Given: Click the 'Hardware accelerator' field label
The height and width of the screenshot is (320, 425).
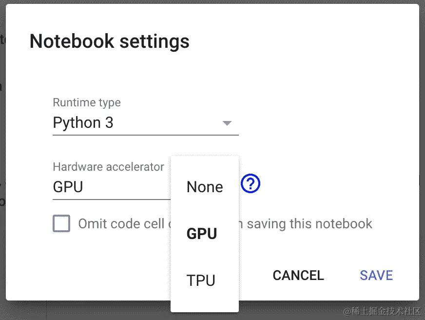Looking at the screenshot, I should [x=108, y=167].
